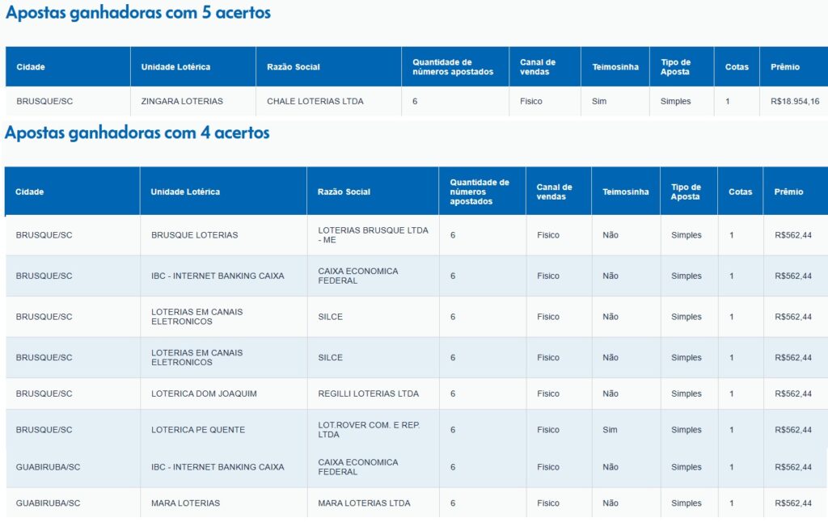Select MARA LOTERIAS LTDA in Razão Social column
This screenshot has height=522, width=828.
(x=364, y=503)
